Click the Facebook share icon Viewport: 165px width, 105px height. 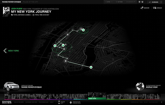click(139, 2)
